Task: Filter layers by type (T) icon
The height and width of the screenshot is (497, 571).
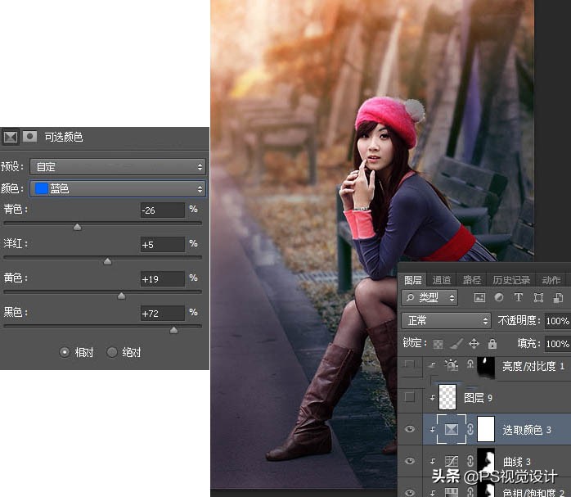Action: tap(519, 297)
